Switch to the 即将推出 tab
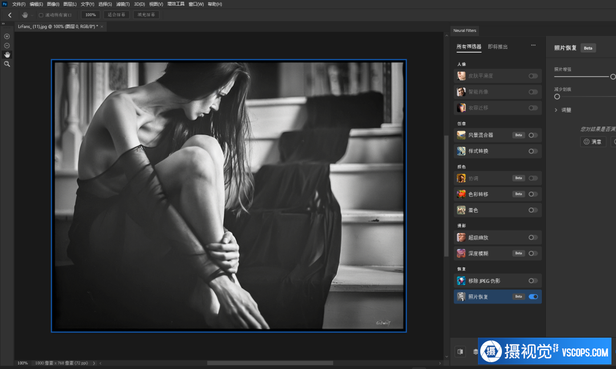This screenshot has height=369, width=616. tap(497, 47)
